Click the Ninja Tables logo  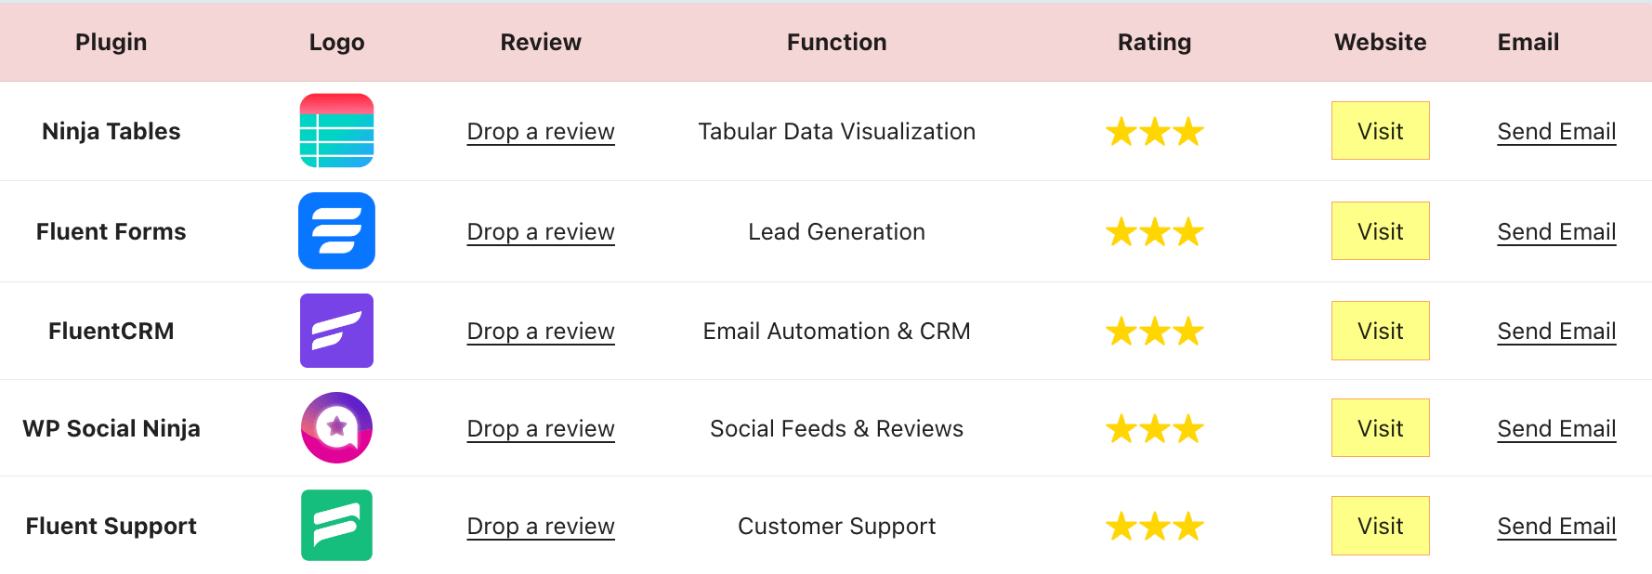pyautogui.click(x=336, y=131)
